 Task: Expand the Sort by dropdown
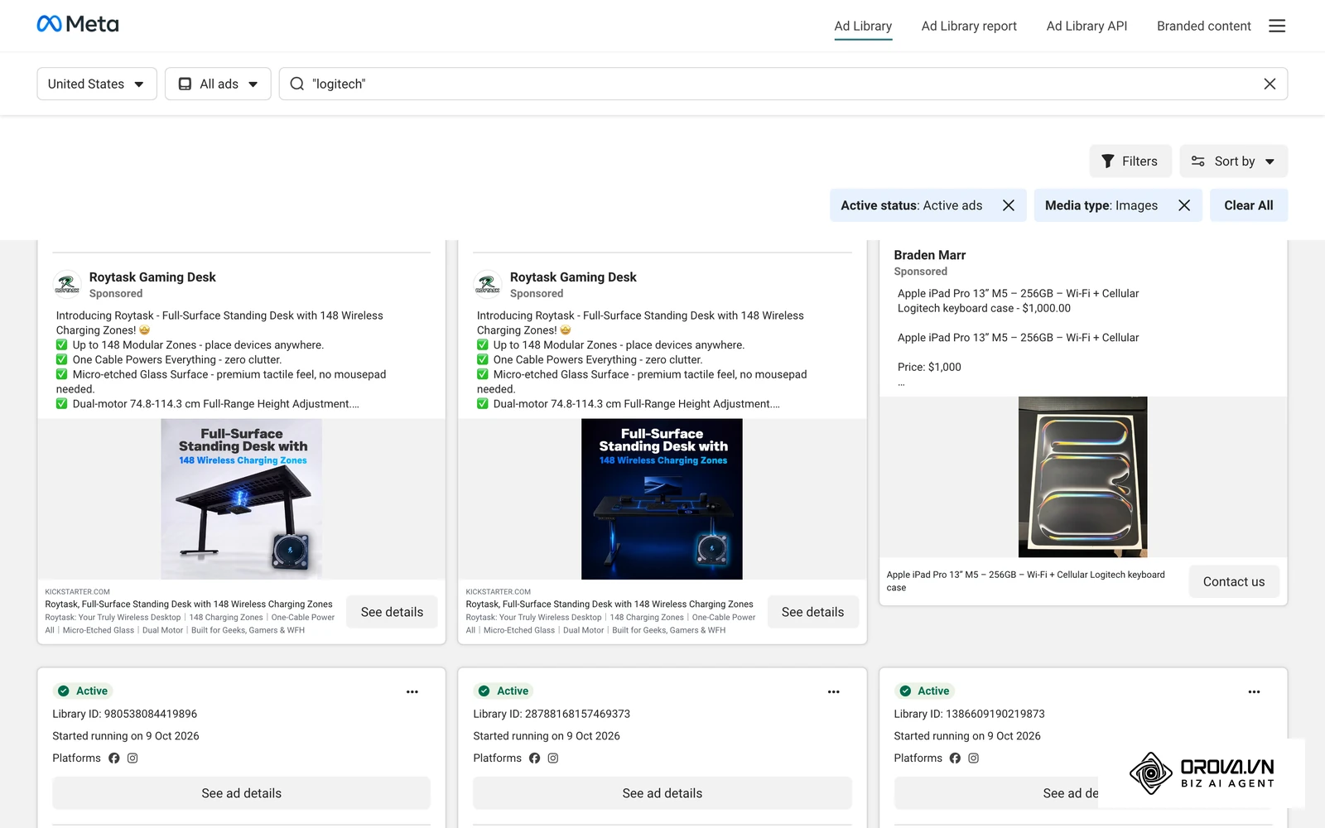coord(1233,161)
